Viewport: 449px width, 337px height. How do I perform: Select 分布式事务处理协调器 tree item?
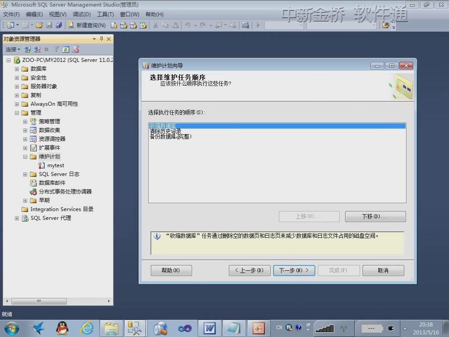(x=65, y=192)
